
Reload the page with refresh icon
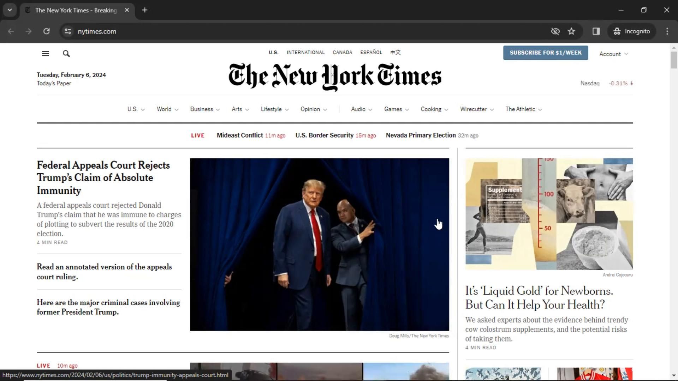tap(46, 31)
